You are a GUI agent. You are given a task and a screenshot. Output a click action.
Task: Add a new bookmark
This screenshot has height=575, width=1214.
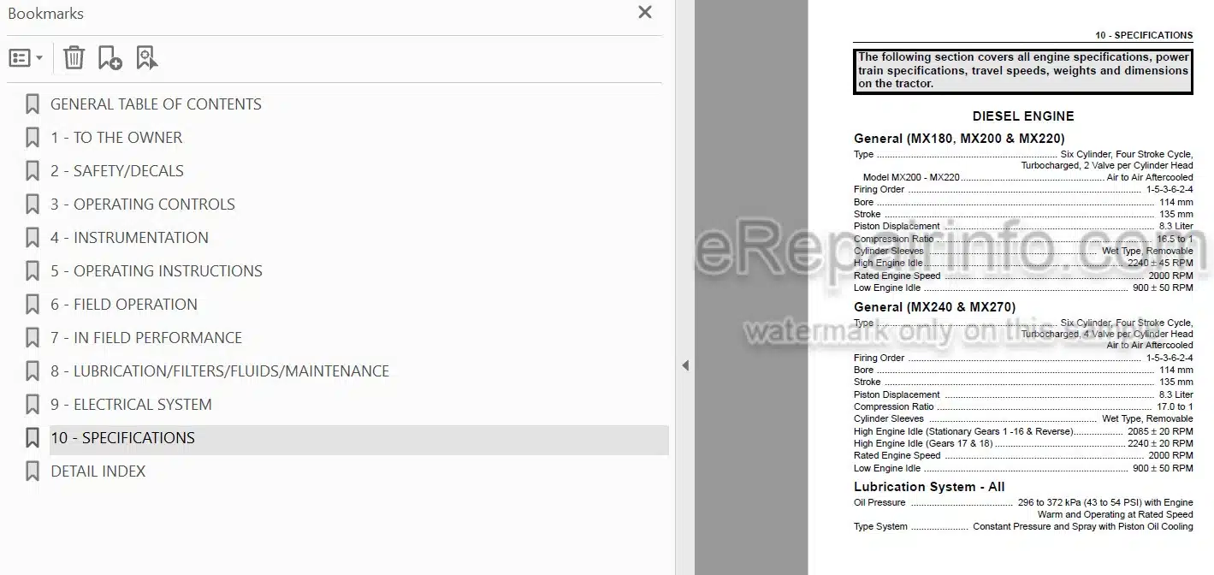tap(110, 58)
